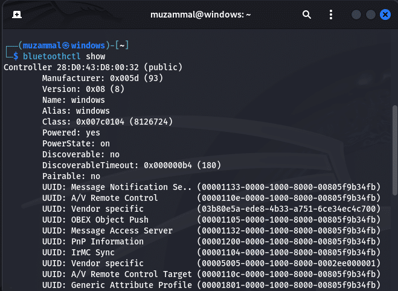Maximize the terminal window
The height and width of the screenshot is (291, 398).
[369, 14]
